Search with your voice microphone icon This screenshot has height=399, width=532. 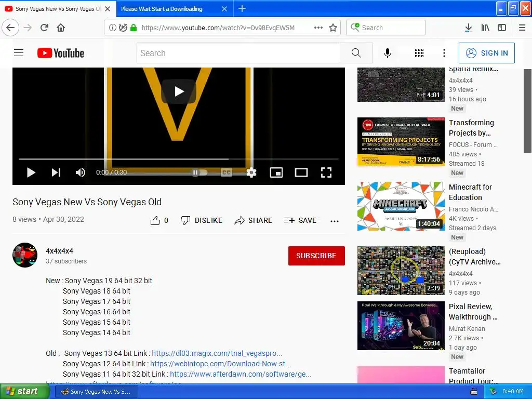388,53
